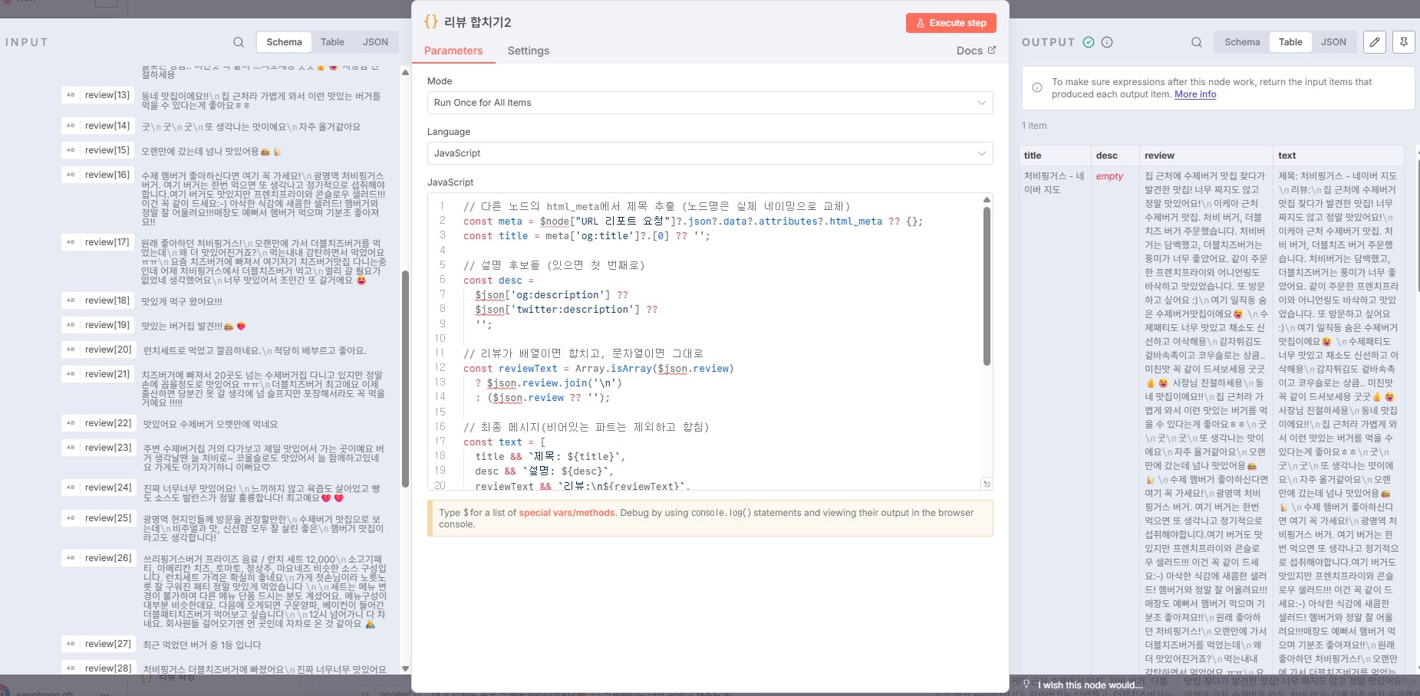Select the review[21] field label
Screen dimensions: 1420x696
(107, 374)
